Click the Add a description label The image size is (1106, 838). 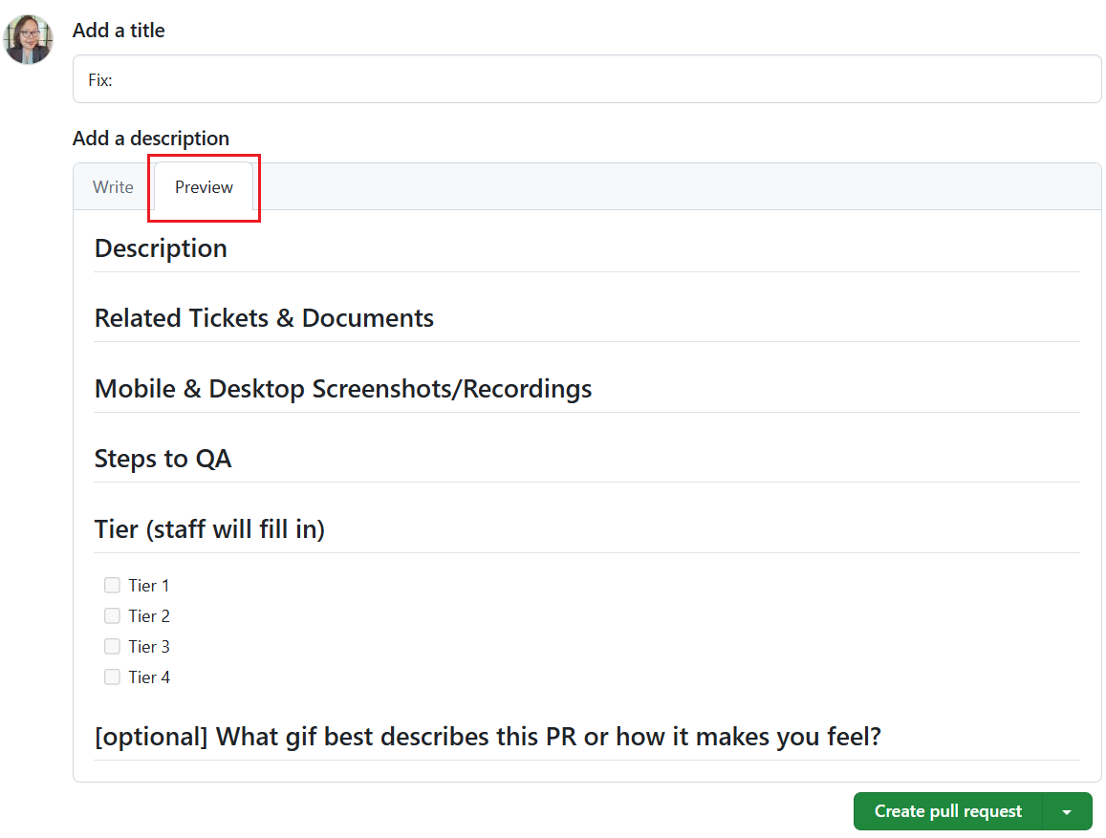coord(151,138)
